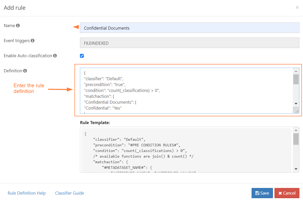Click the Name input field
303x202 pixels.
tap(189, 28)
